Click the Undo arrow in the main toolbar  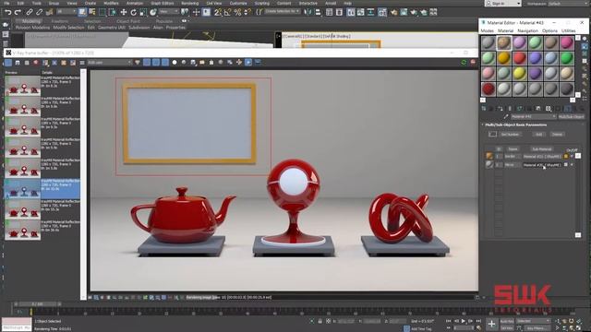pyautogui.click(x=7, y=12)
